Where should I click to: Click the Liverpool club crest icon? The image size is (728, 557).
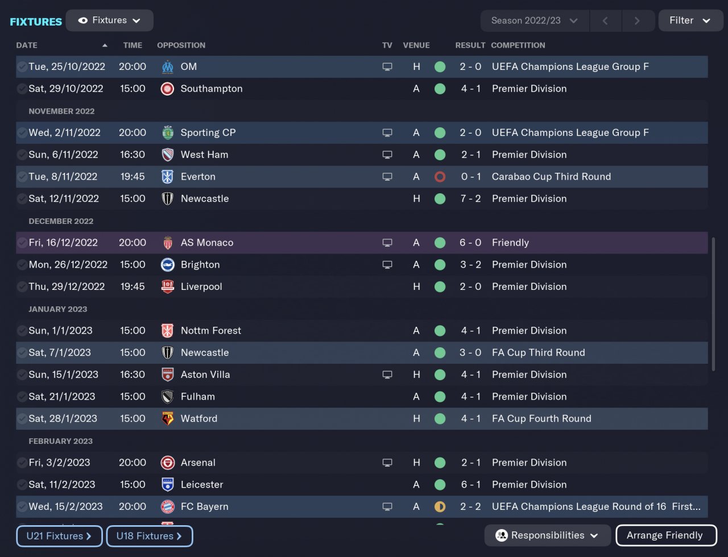pyautogui.click(x=167, y=287)
